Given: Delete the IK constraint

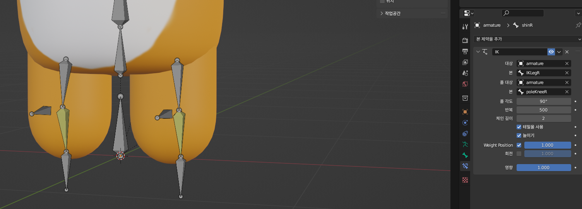Looking at the screenshot, I should tap(567, 52).
